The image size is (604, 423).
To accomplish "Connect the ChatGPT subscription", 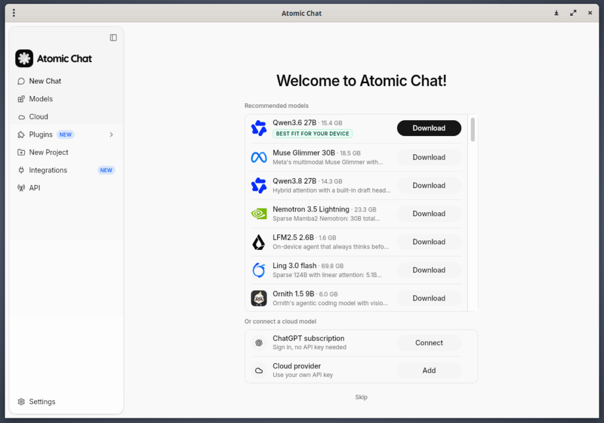I will tap(429, 343).
